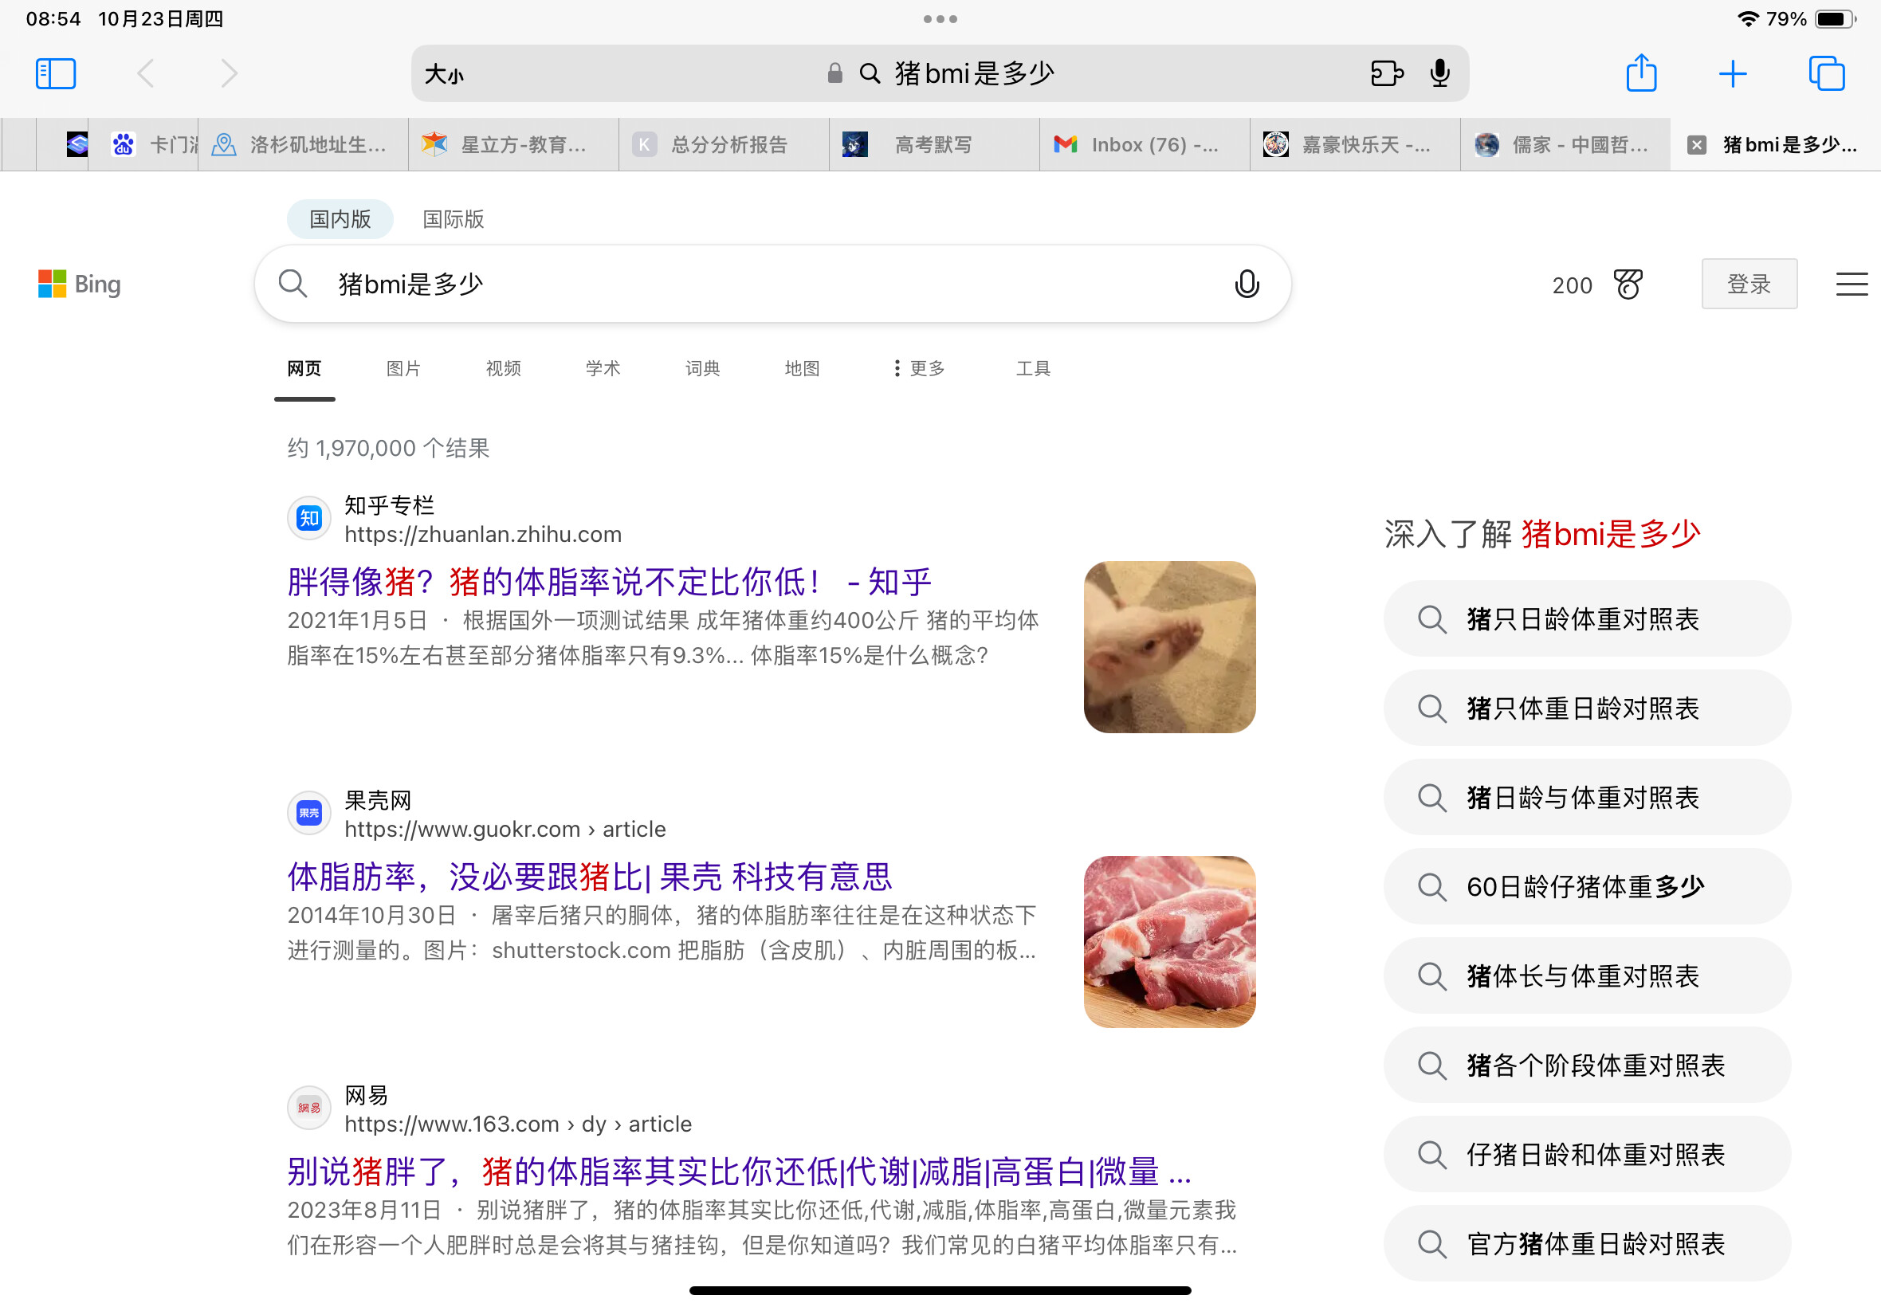Viewport: 1881px width, 1307px height.
Task: Open the 知乎 pig body fat article
Action: [609, 583]
